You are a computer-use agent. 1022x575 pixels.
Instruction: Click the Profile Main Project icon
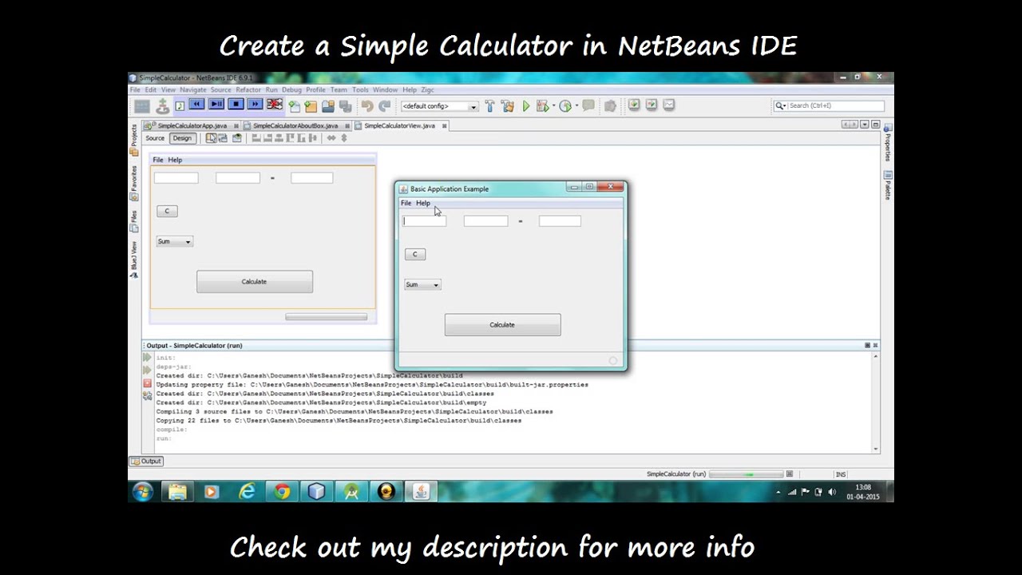click(565, 105)
